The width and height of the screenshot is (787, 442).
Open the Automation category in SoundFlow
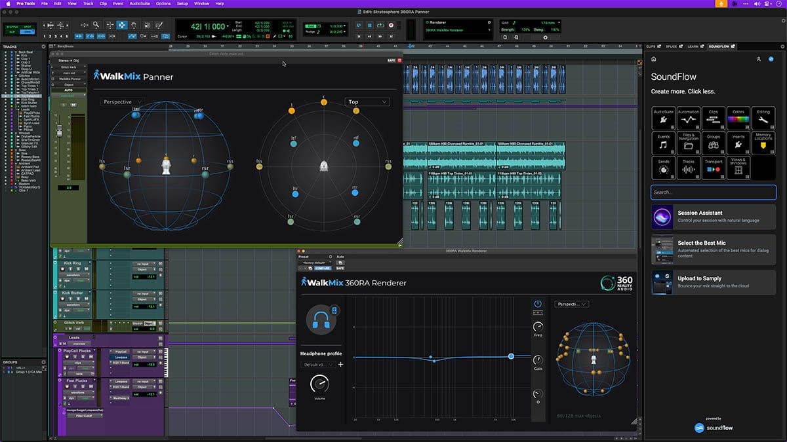688,118
